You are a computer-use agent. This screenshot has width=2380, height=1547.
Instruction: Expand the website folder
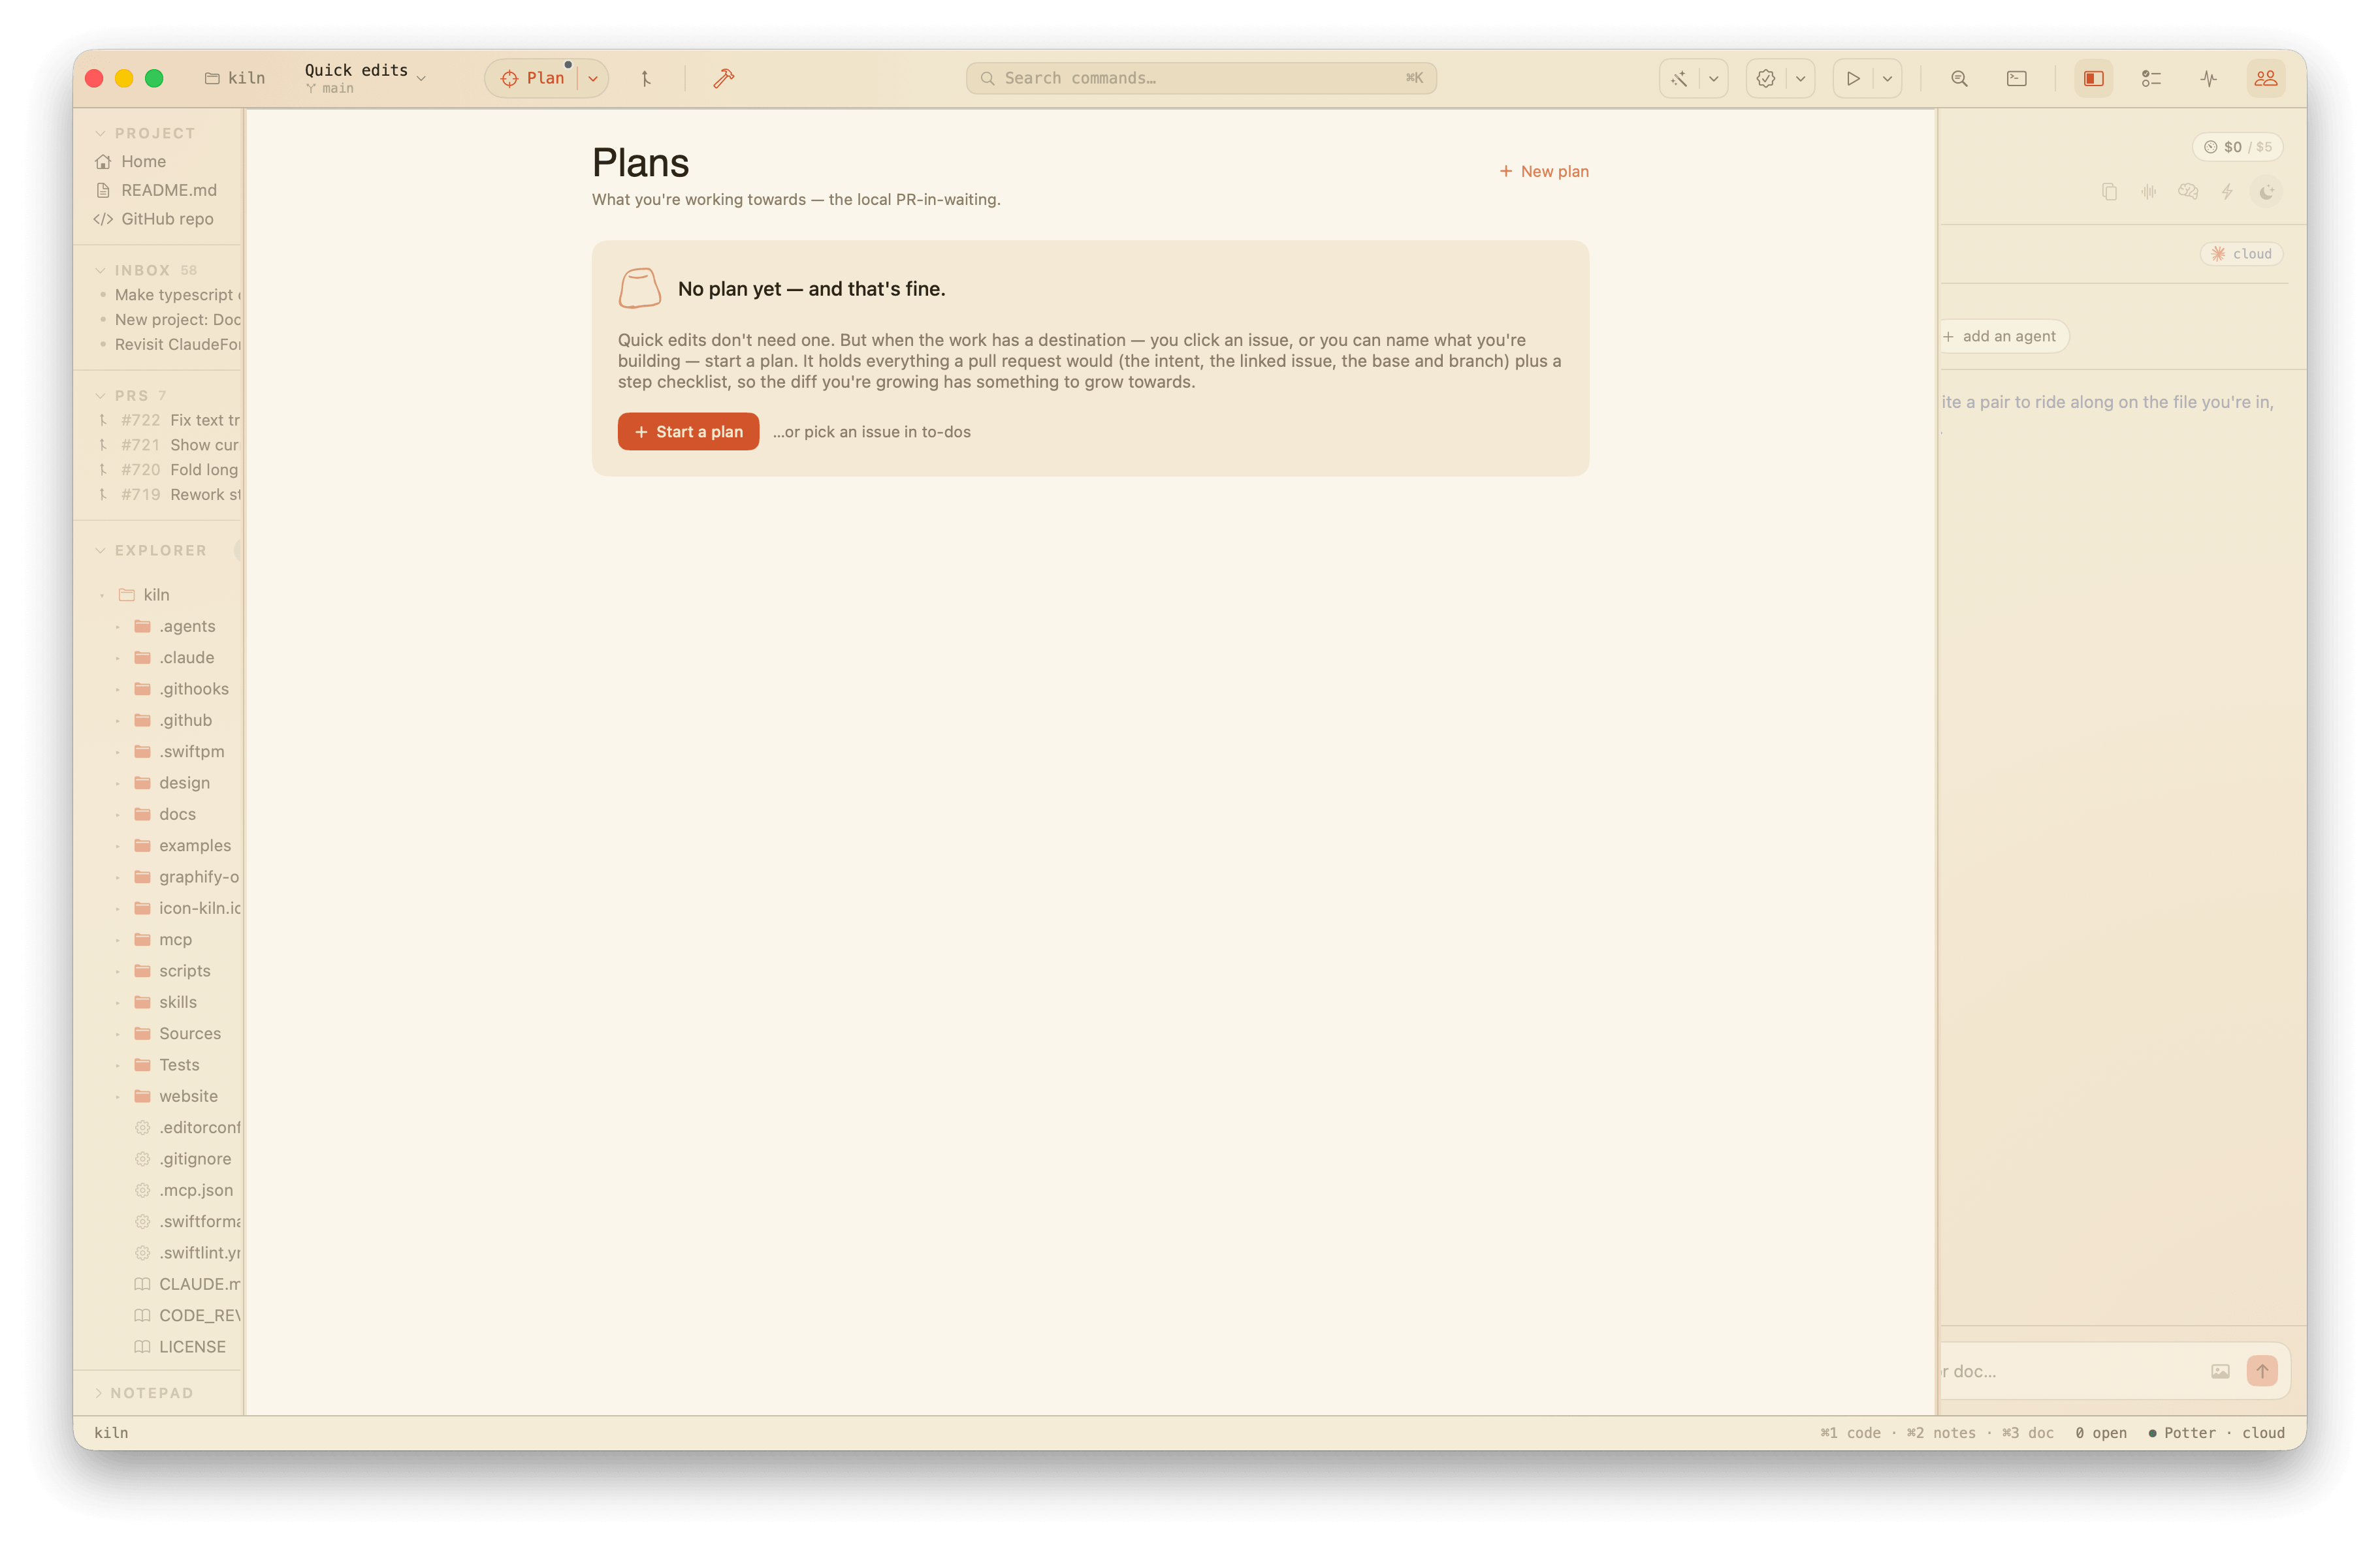pos(117,1097)
